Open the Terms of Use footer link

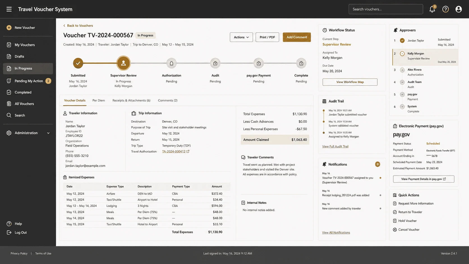coord(43,253)
